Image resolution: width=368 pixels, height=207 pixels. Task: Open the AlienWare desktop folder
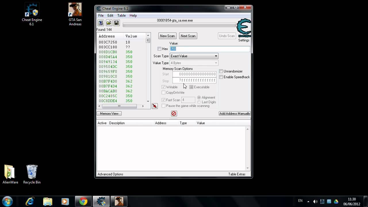pos(10,174)
